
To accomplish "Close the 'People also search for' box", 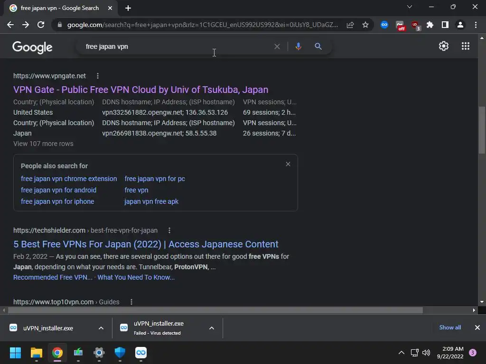I will (288, 164).
